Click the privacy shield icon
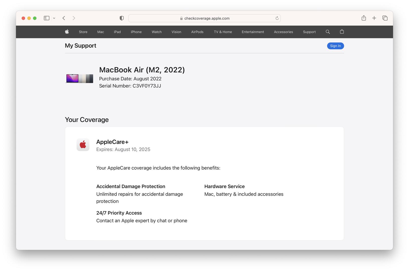The height and width of the screenshot is (271, 409). [x=122, y=18]
